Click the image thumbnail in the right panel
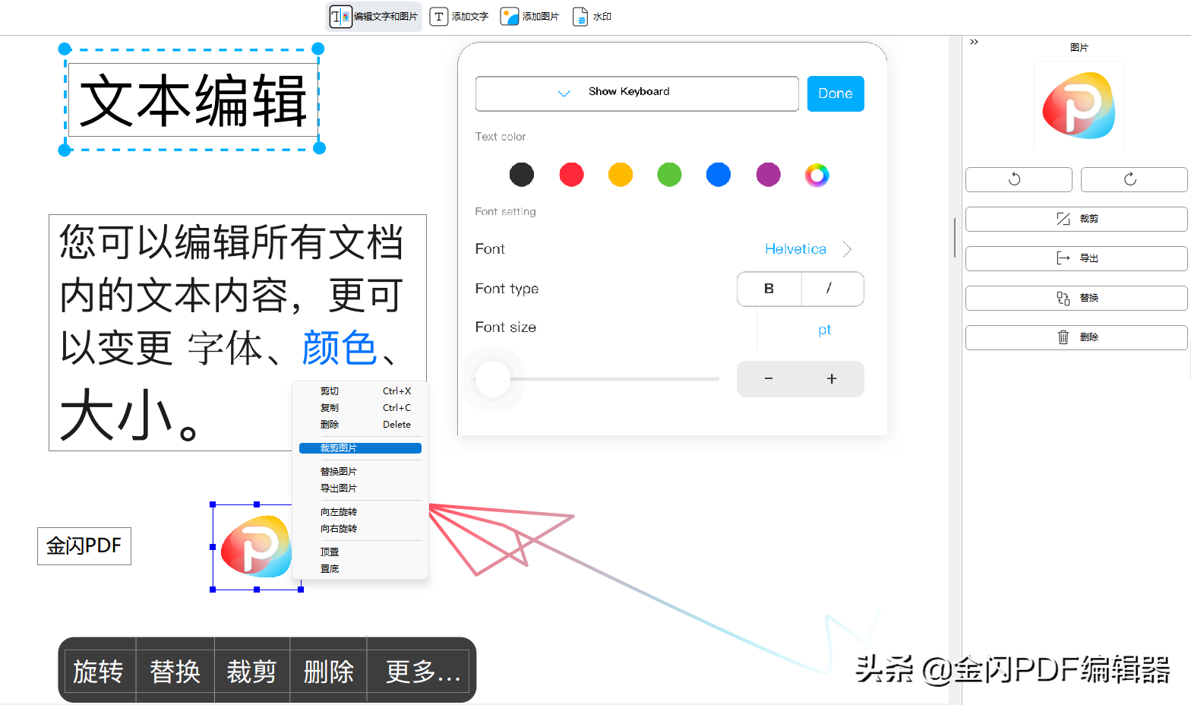Image resolution: width=1191 pixels, height=705 pixels. pos(1079,106)
